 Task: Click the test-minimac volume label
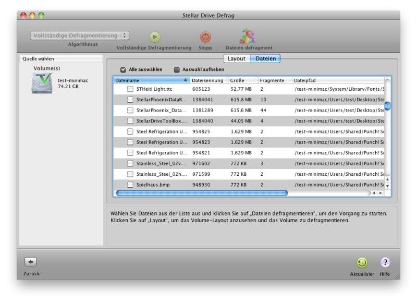(x=72, y=80)
